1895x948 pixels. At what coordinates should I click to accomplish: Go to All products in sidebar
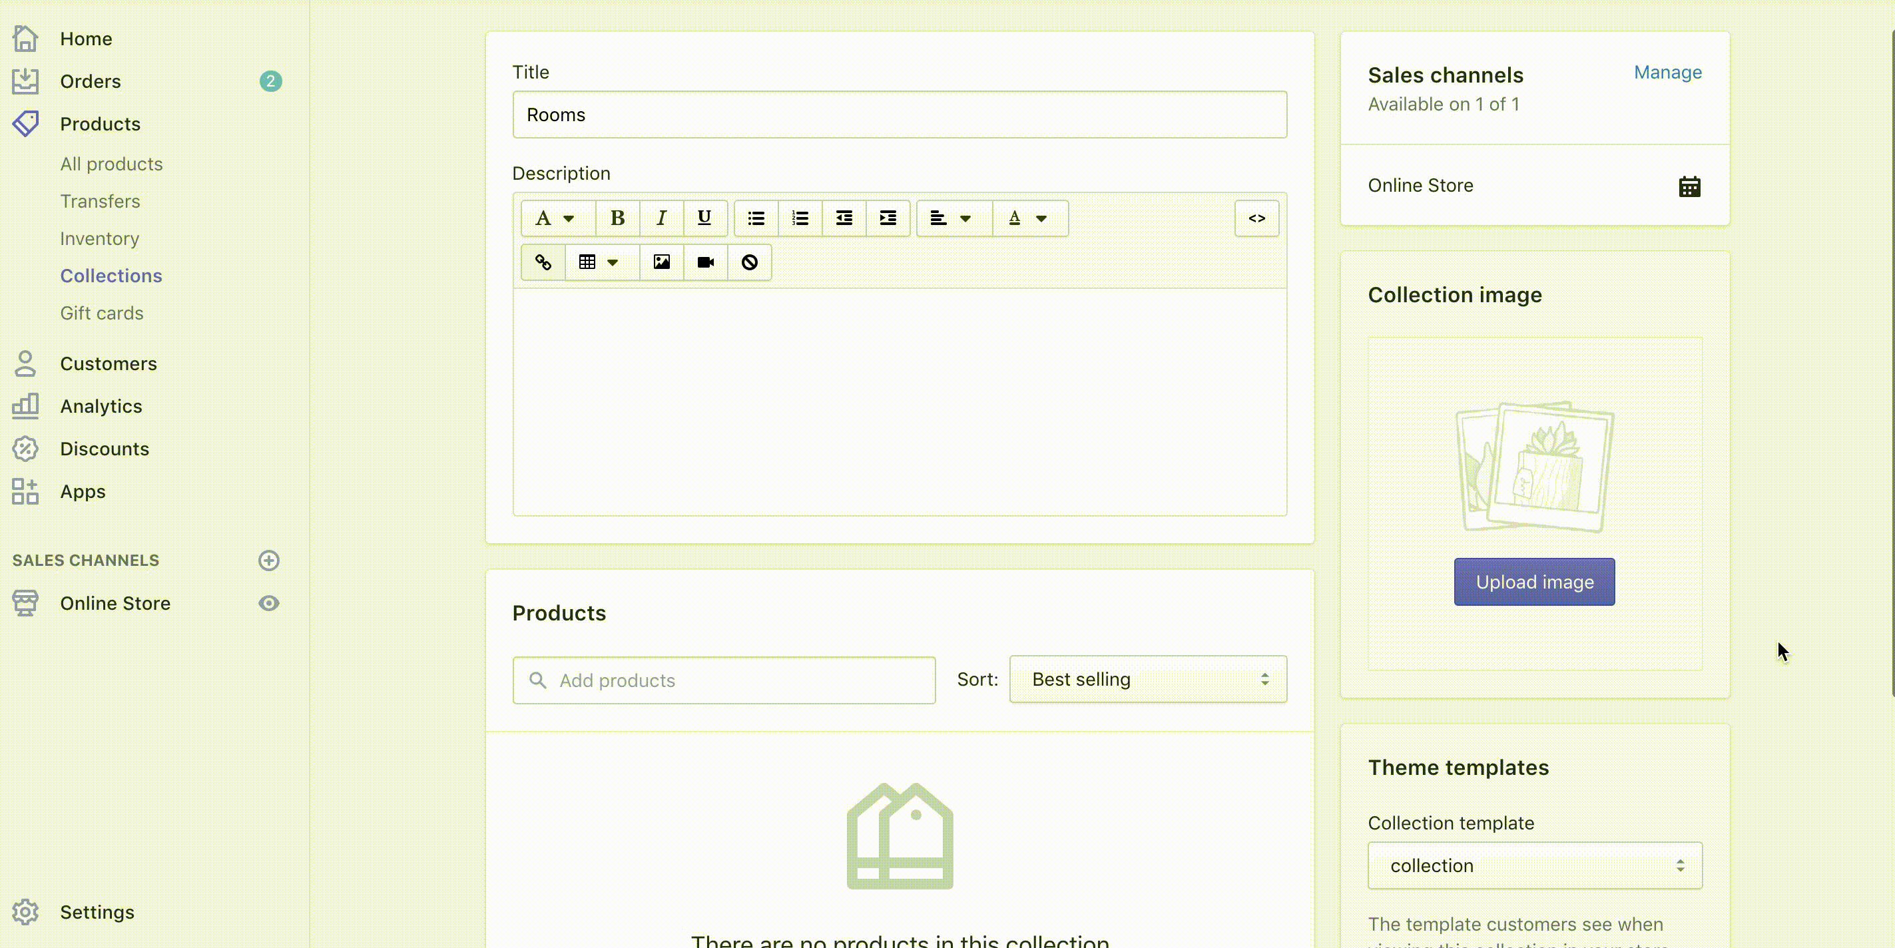(x=111, y=164)
